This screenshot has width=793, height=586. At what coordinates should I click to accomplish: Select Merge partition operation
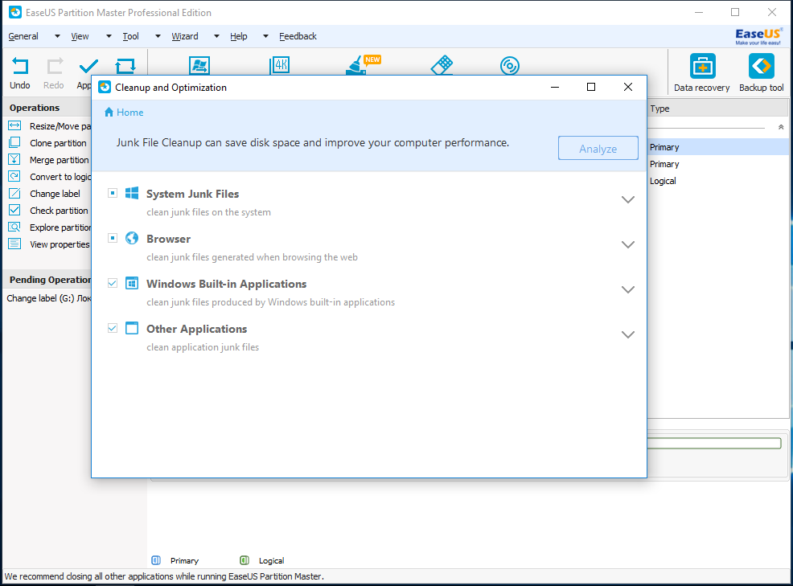(x=50, y=160)
